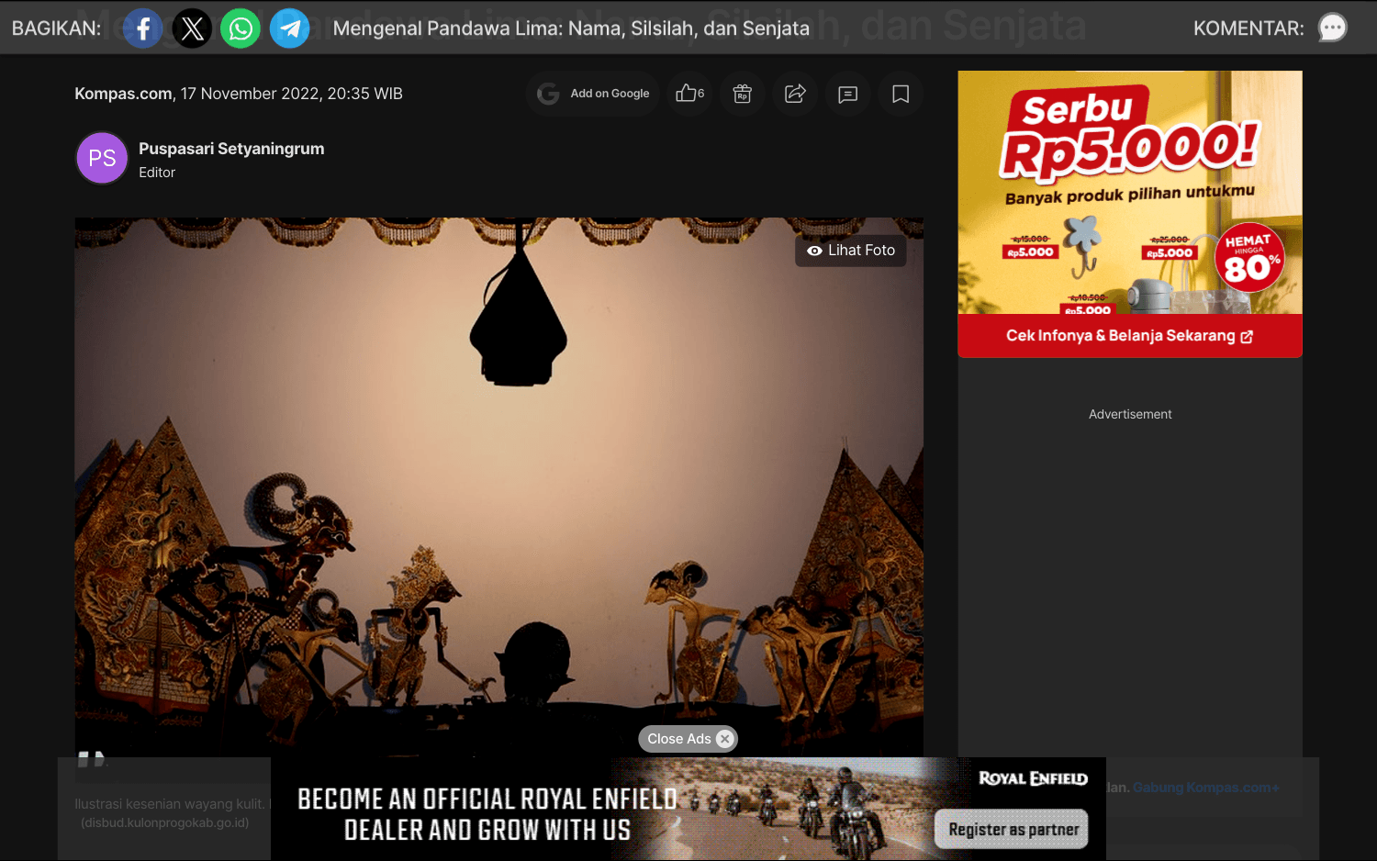This screenshot has height=861, width=1377.
Task: Click the wayang kulit article image
Action: 499,487
